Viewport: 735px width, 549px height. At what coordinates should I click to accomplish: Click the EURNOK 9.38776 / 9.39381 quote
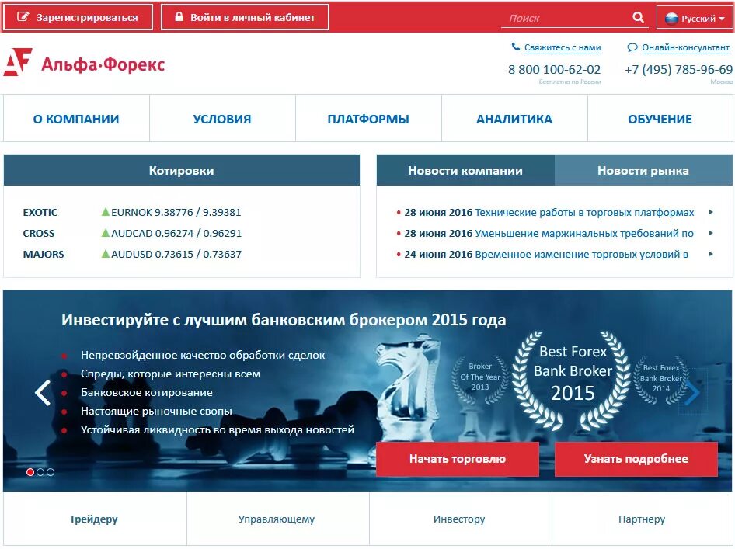[x=176, y=212]
